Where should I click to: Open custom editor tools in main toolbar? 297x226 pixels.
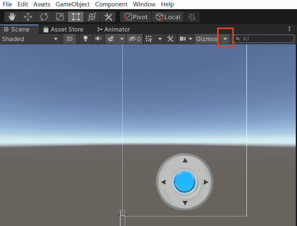108,17
